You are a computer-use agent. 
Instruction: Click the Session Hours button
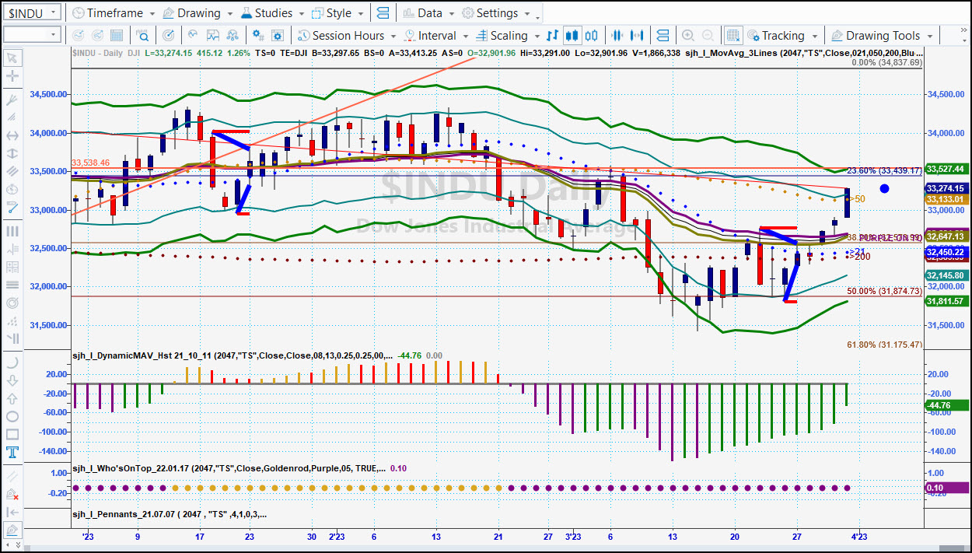[x=341, y=35]
